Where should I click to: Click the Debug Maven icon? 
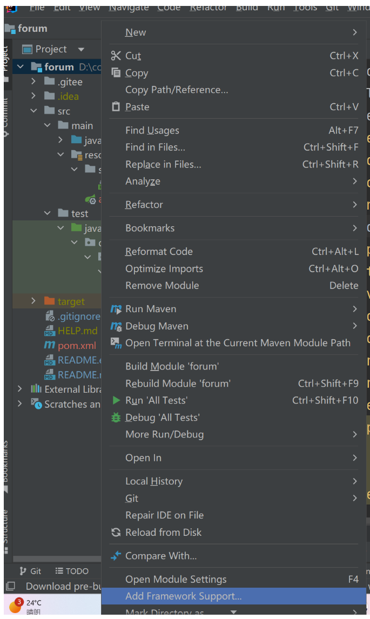(x=116, y=326)
